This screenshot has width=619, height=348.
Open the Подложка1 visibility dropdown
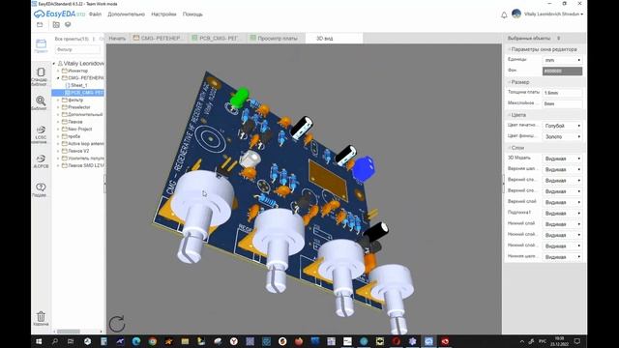pos(562,213)
